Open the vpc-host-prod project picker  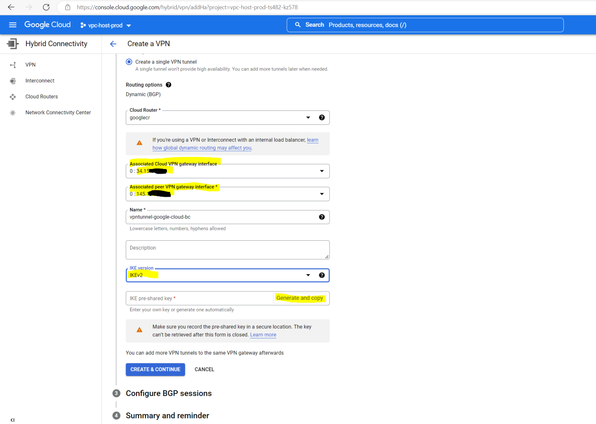[105, 25]
